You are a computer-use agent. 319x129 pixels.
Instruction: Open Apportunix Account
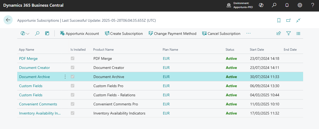click(79, 34)
